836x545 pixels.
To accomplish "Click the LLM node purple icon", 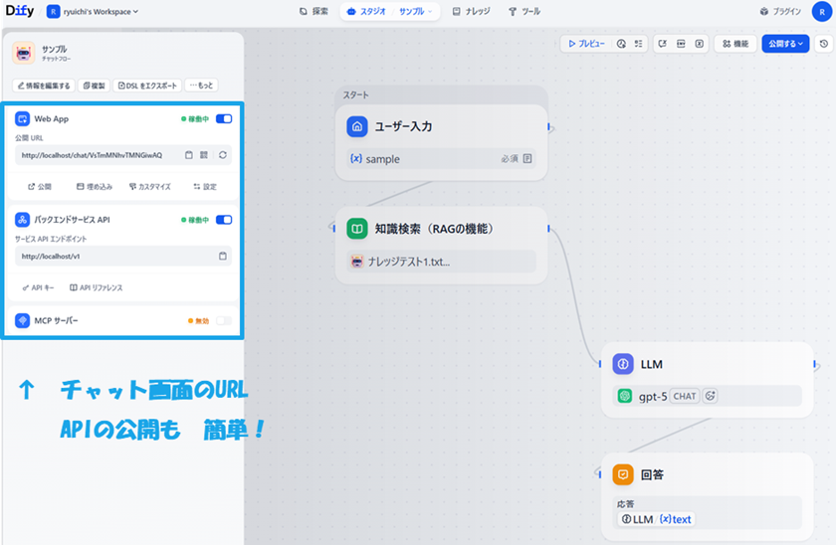I will [623, 364].
